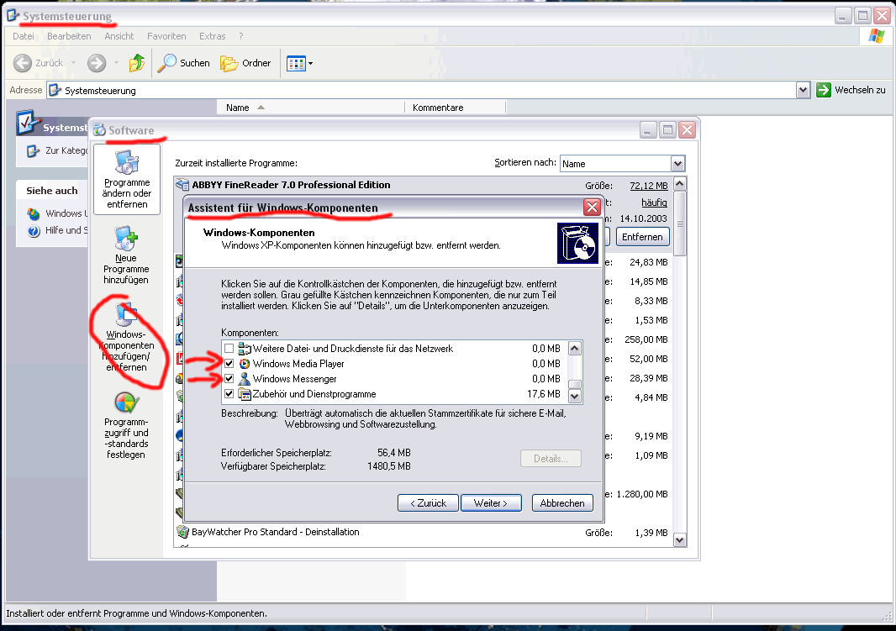This screenshot has width=896, height=631.
Task: Open the Extras menu
Action: coord(212,36)
